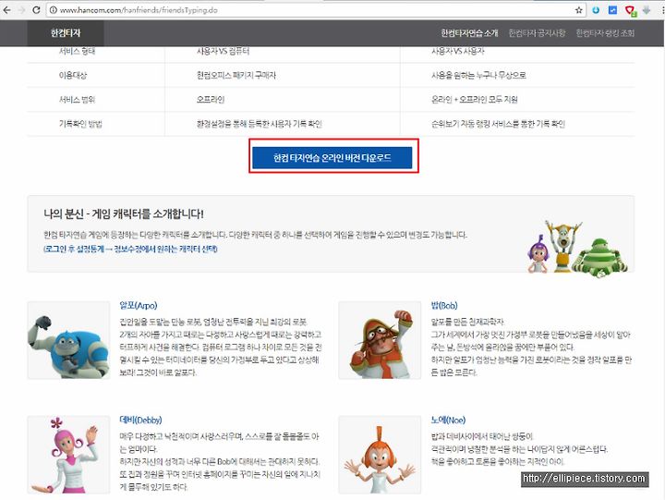Open the 한컴타자 logo tab in the header
This screenshot has height=500, width=665.
click(66, 33)
